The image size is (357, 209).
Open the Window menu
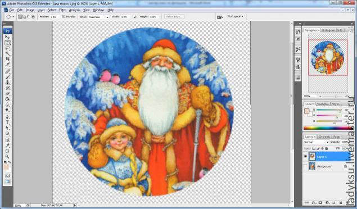[98, 10]
